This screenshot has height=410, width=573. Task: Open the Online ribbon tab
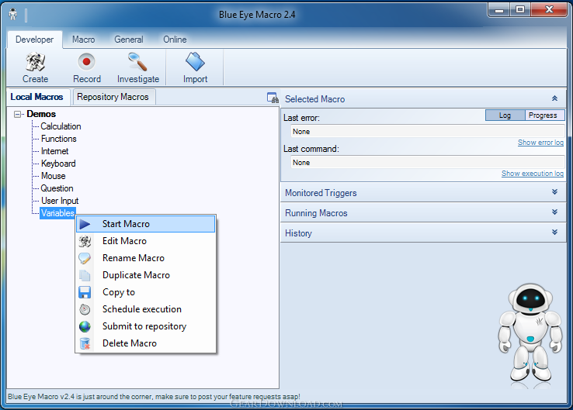click(x=175, y=40)
